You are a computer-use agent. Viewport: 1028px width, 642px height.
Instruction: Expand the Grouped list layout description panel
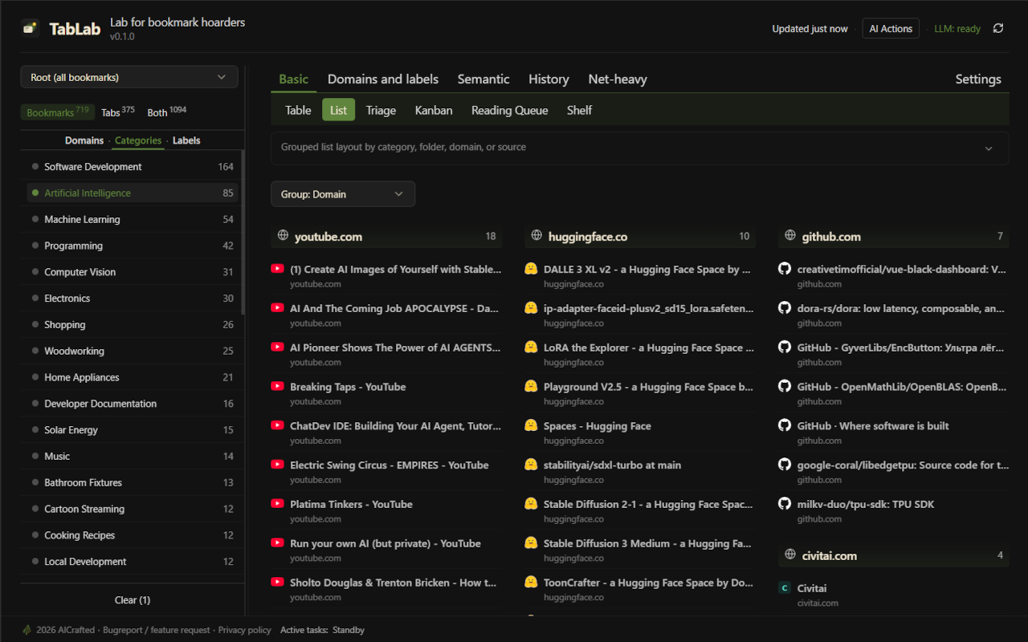click(x=640, y=148)
